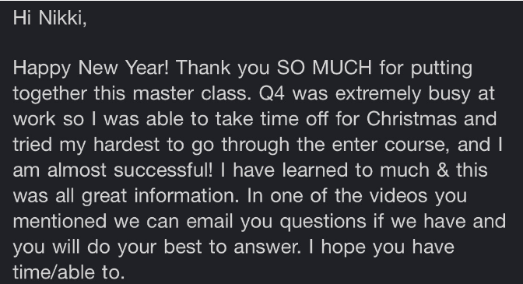
Task: Click the word "Christmas"
Action: pyautogui.click(x=411, y=119)
